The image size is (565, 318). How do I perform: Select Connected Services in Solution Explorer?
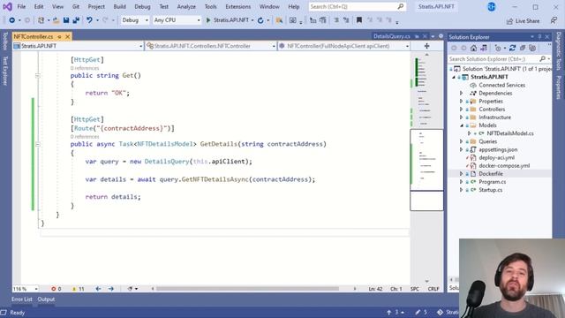tap(501, 85)
